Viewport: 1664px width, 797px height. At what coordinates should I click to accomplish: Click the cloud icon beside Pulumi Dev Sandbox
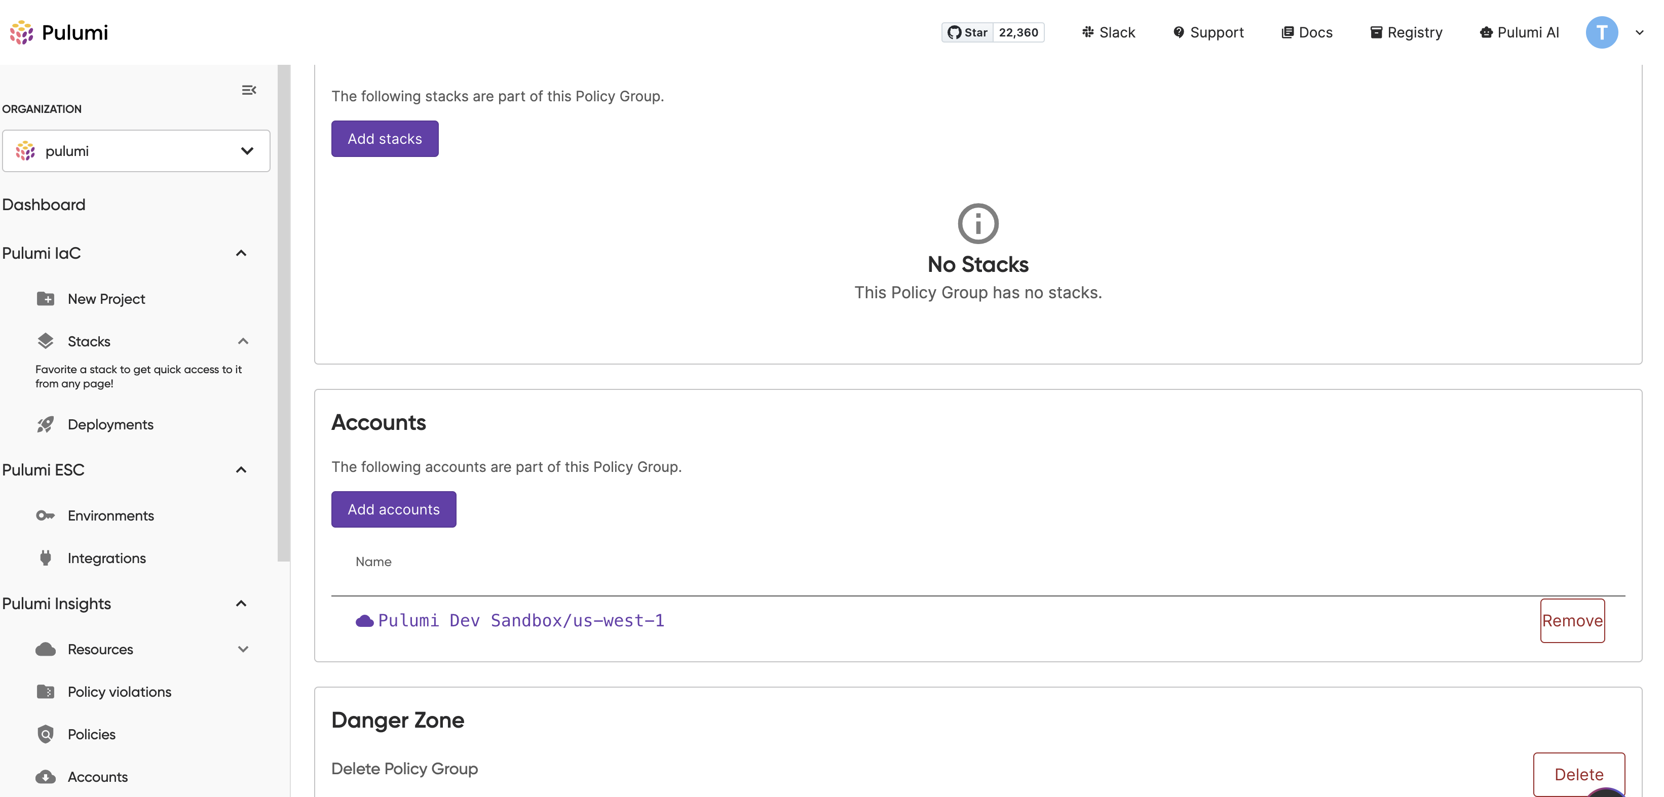coord(364,621)
